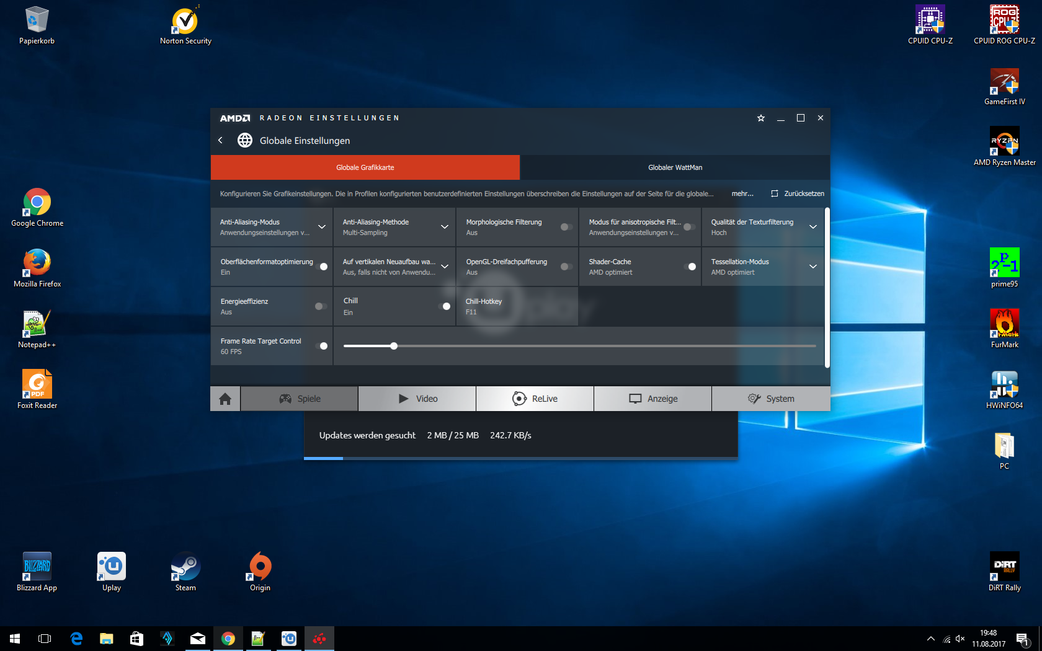The image size is (1042, 651).
Task: Open the PC desktop folder icon
Action: click(1005, 451)
